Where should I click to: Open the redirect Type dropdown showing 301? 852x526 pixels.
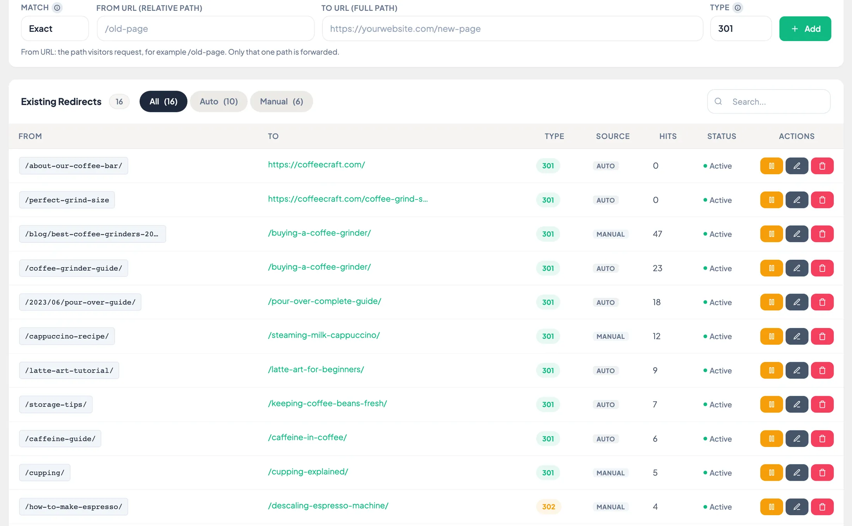click(x=741, y=29)
